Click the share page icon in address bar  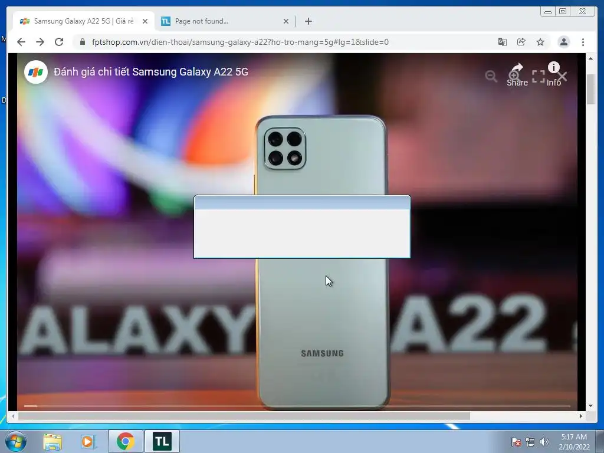coord(521,42)
